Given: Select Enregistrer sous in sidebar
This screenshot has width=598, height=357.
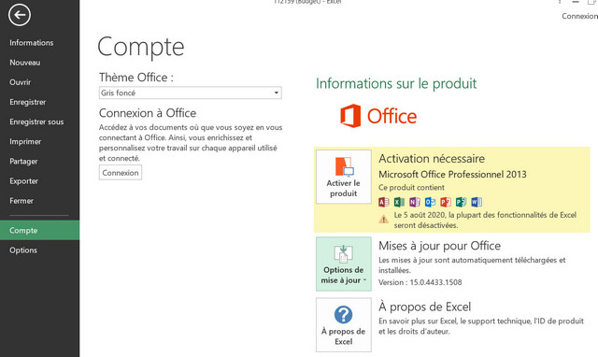Looking at the screenshot, I should (x=36, y=121).
